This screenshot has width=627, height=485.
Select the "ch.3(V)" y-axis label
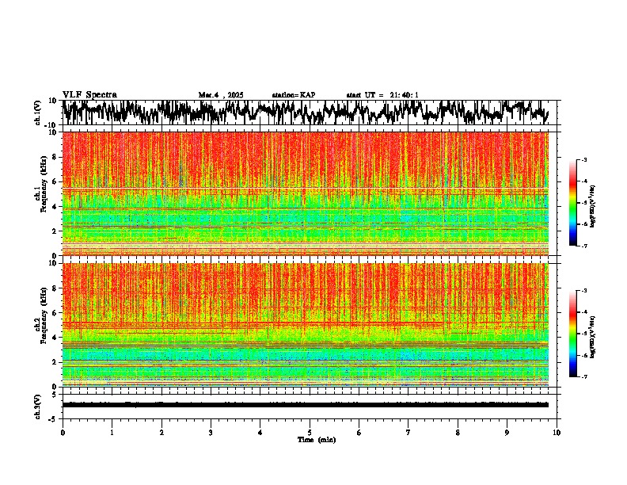click(38, 407)
